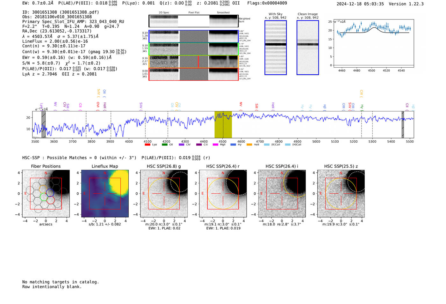Click the (H)CaII legend swatch
This screenshot has width=446, height=304.
pyautogui.click(x=288, y=145)
